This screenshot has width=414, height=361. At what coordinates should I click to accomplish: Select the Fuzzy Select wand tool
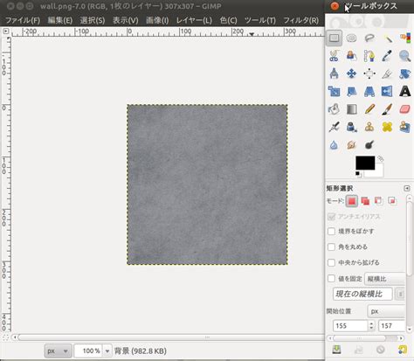387,38
